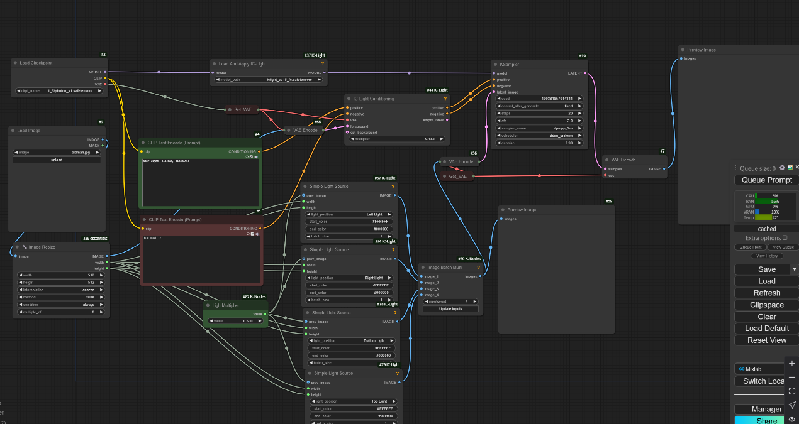Adjust the LightMultiplier value field
This screenshot has height=424, width=799.
(x=236, y=321)
